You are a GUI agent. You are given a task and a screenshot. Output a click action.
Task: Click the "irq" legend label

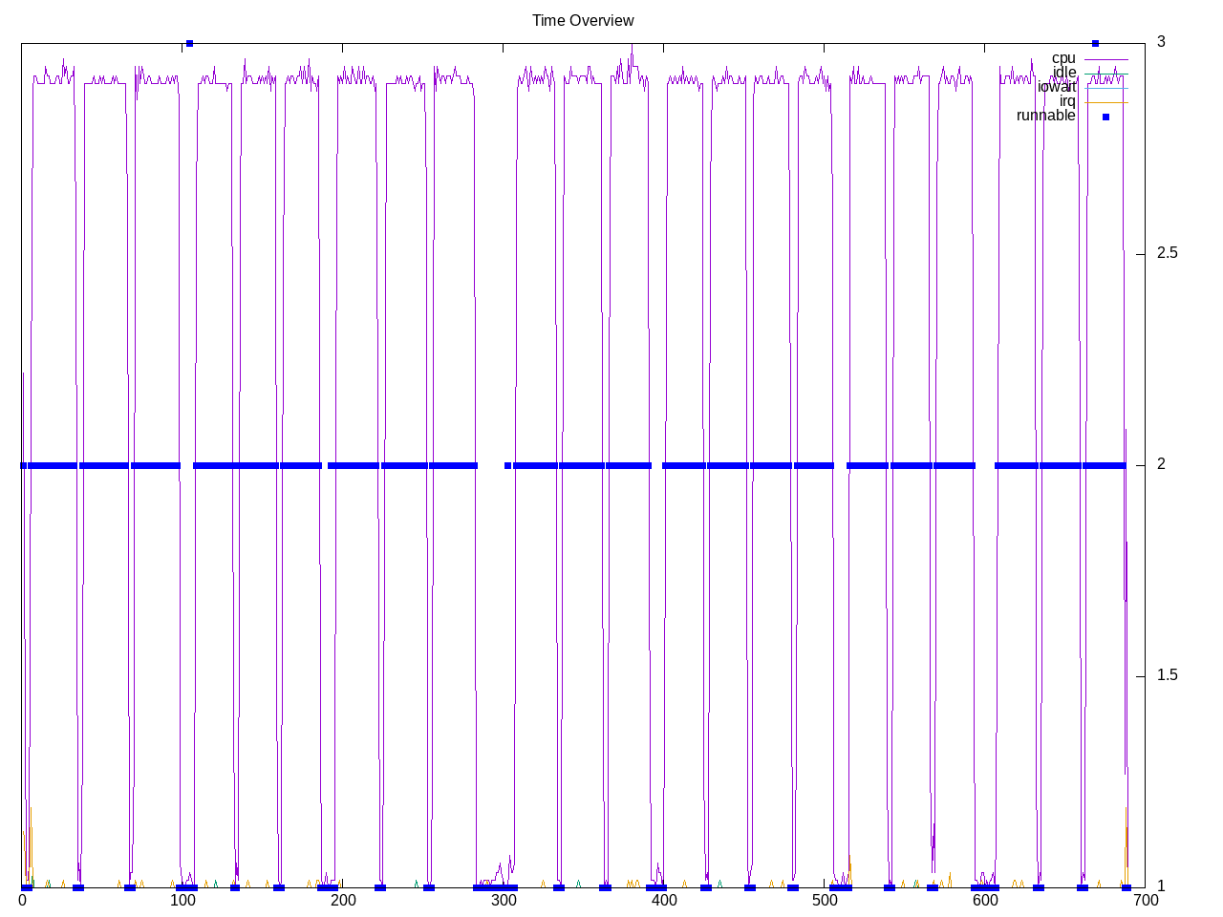(x=1067, y=101)
